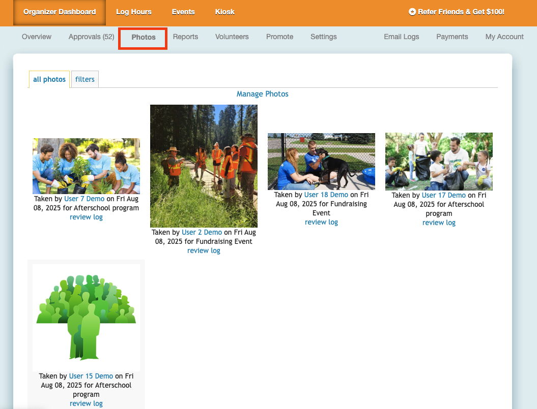
Task: Open the Overview sub-tab
Action: click(37, 37)
